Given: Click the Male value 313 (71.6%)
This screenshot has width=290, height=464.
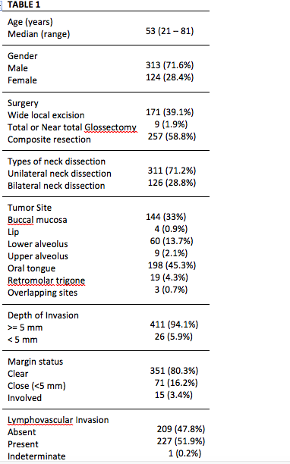Looking at the screenshot, I should 169,65.
